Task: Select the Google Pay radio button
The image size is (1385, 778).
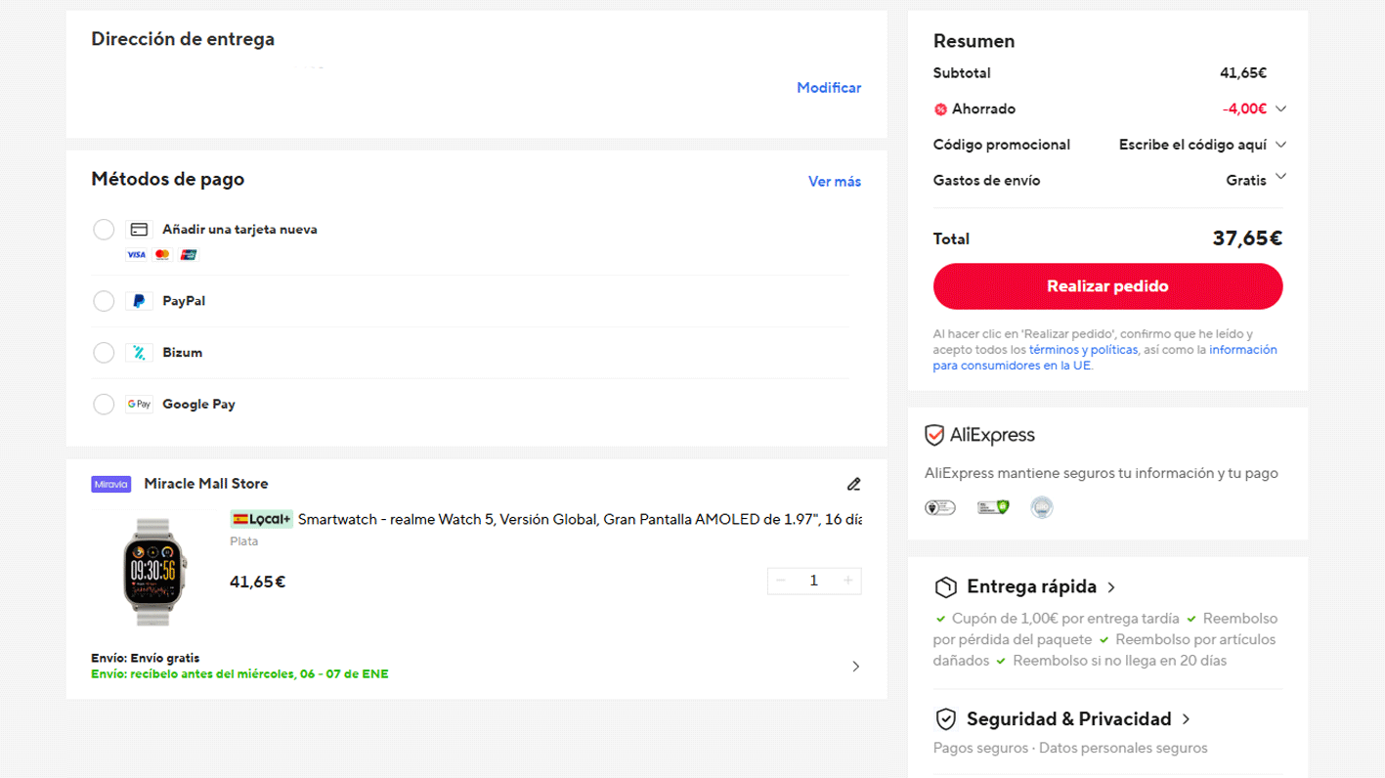Action: [104, 404]
